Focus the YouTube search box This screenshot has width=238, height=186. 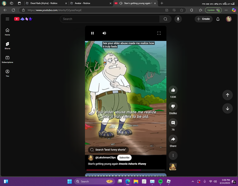(x=110, y=19)
